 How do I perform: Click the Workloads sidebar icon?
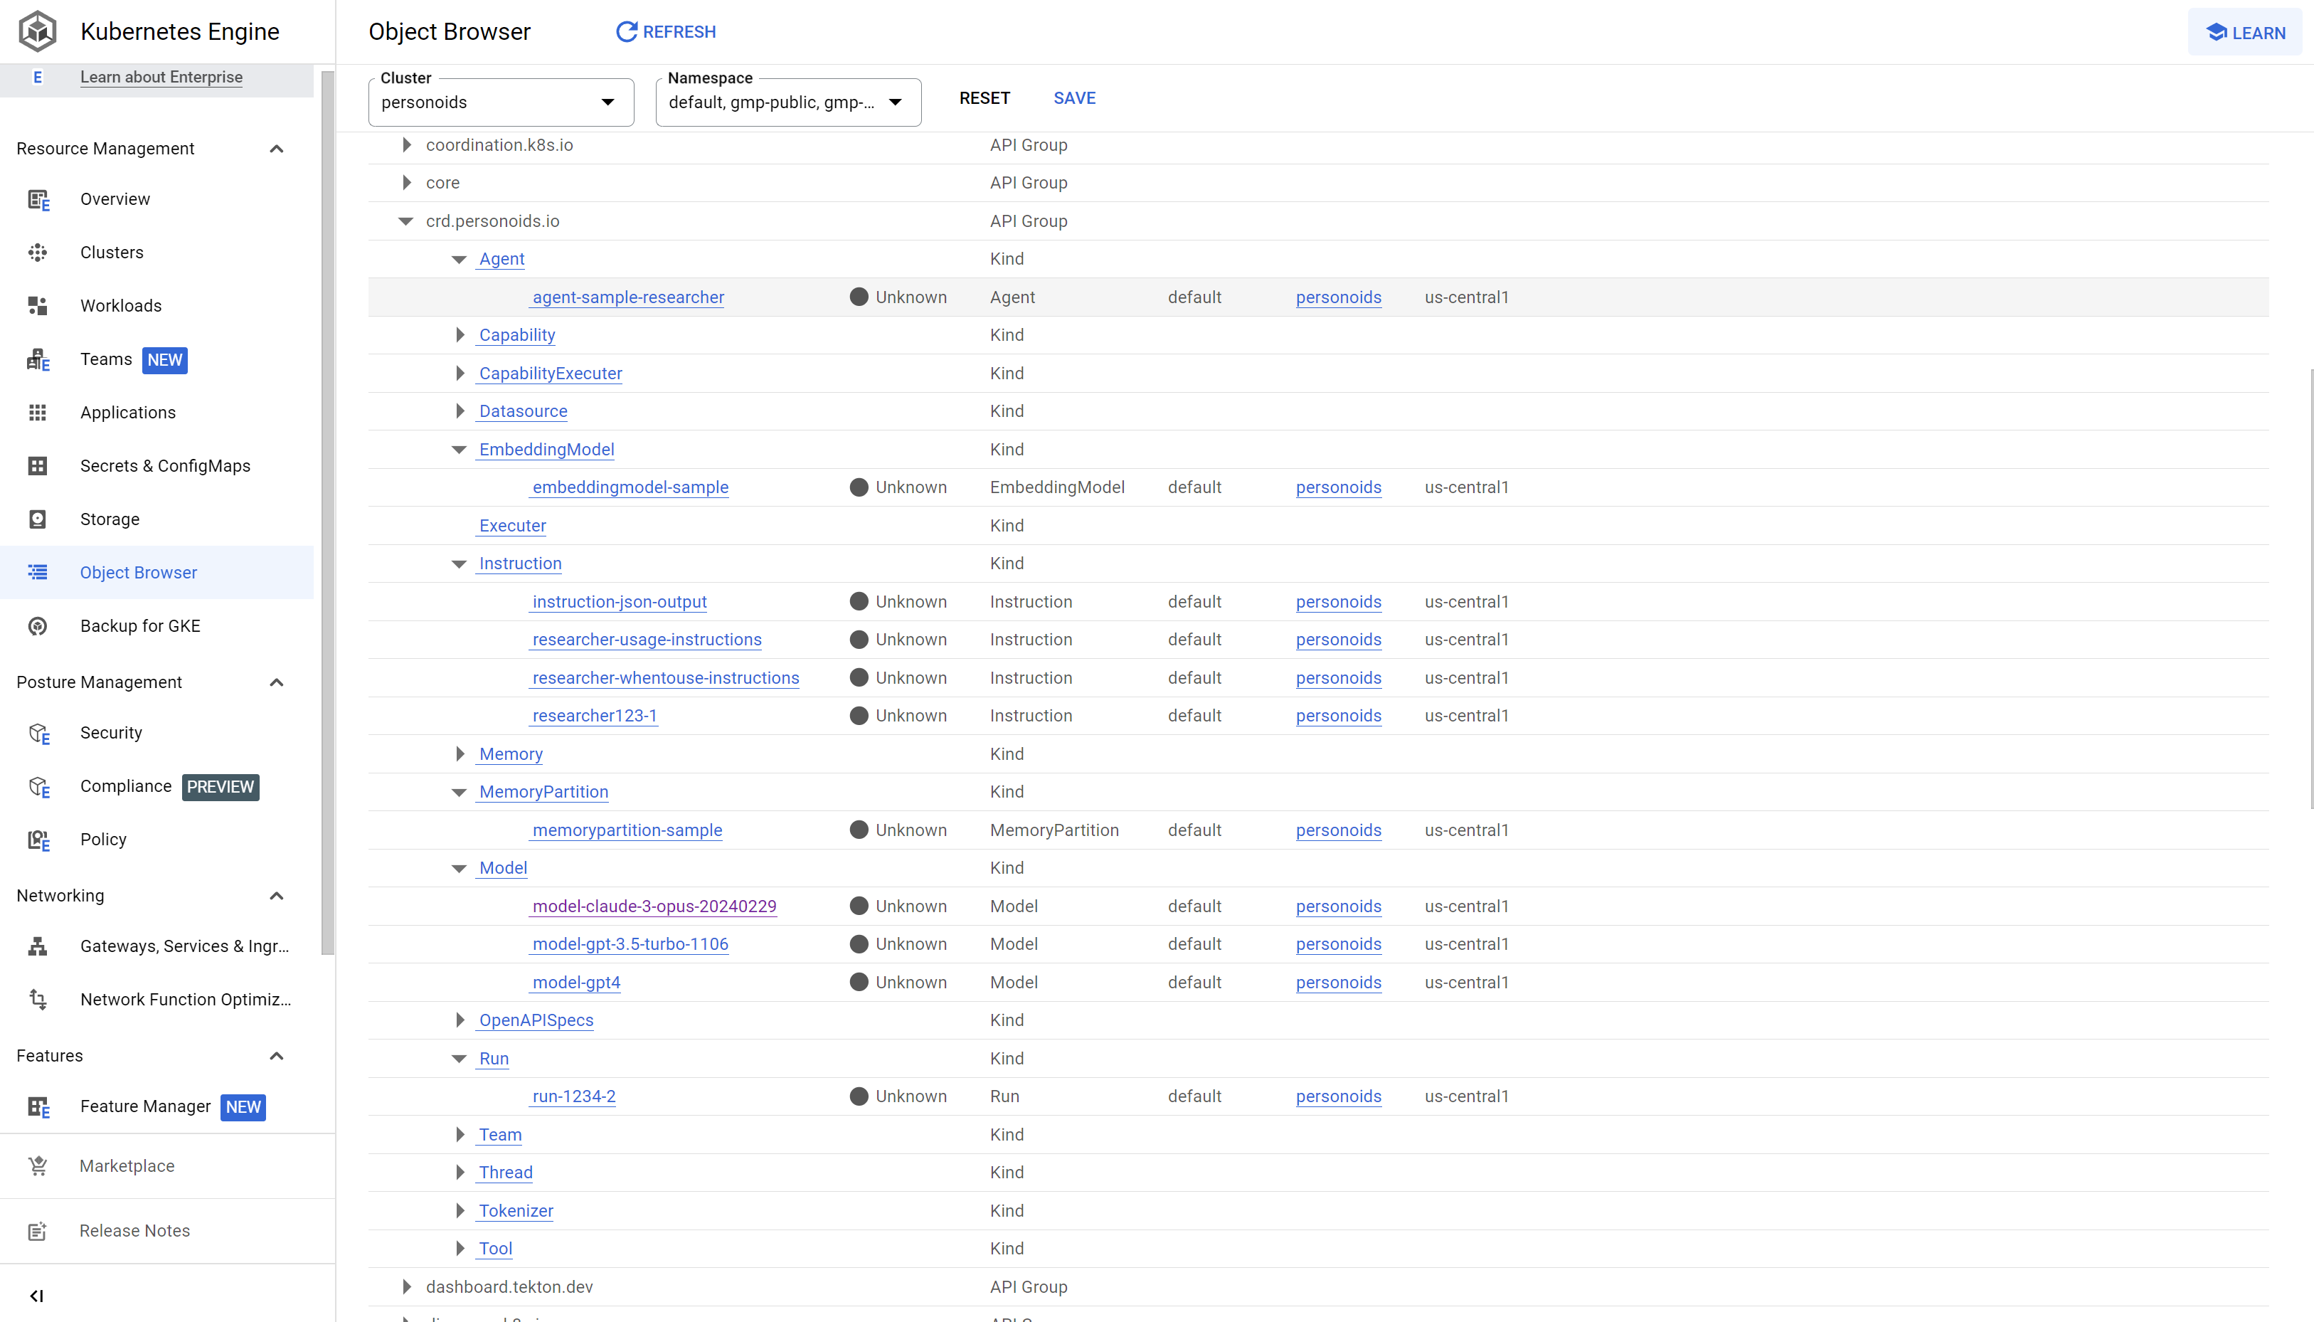point(37,306)
